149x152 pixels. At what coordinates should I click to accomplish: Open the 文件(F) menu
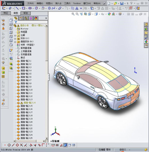coord(31,3)
